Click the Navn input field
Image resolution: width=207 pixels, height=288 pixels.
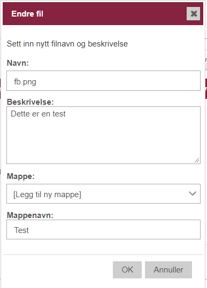point(104,81)
